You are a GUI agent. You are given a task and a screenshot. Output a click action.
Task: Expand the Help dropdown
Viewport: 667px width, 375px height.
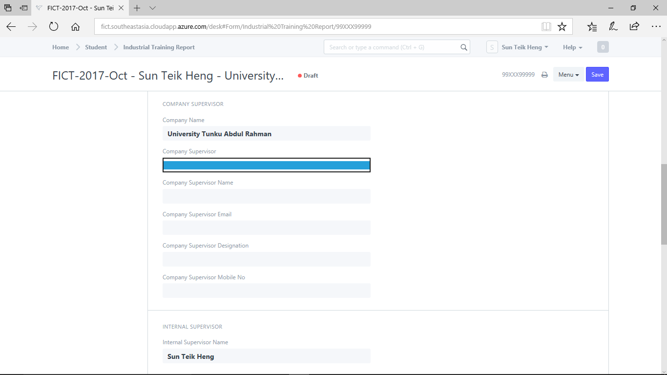click(x=572, y=47)
